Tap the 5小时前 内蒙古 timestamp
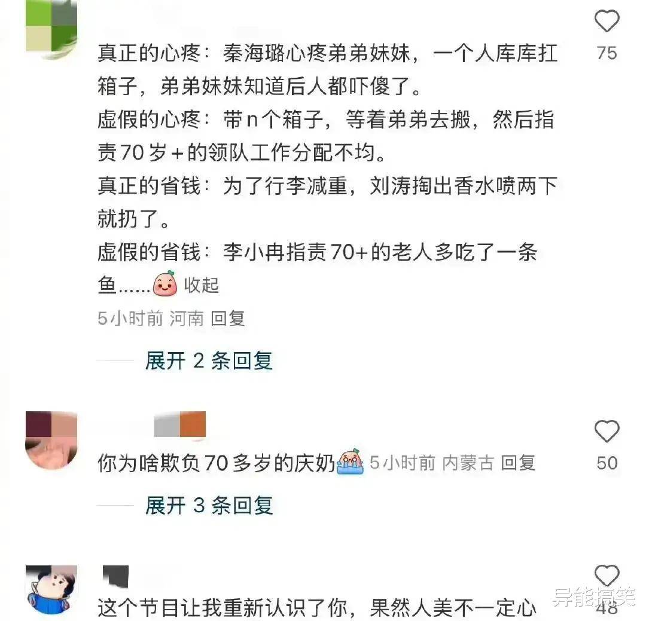646x621 pixels. tap(432, 463)
